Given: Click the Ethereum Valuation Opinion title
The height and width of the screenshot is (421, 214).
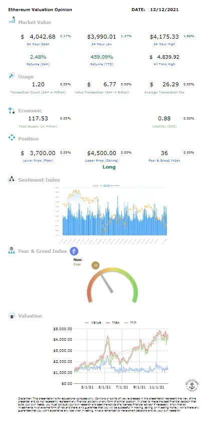Looking at the screenshot, I should [40, 10].
